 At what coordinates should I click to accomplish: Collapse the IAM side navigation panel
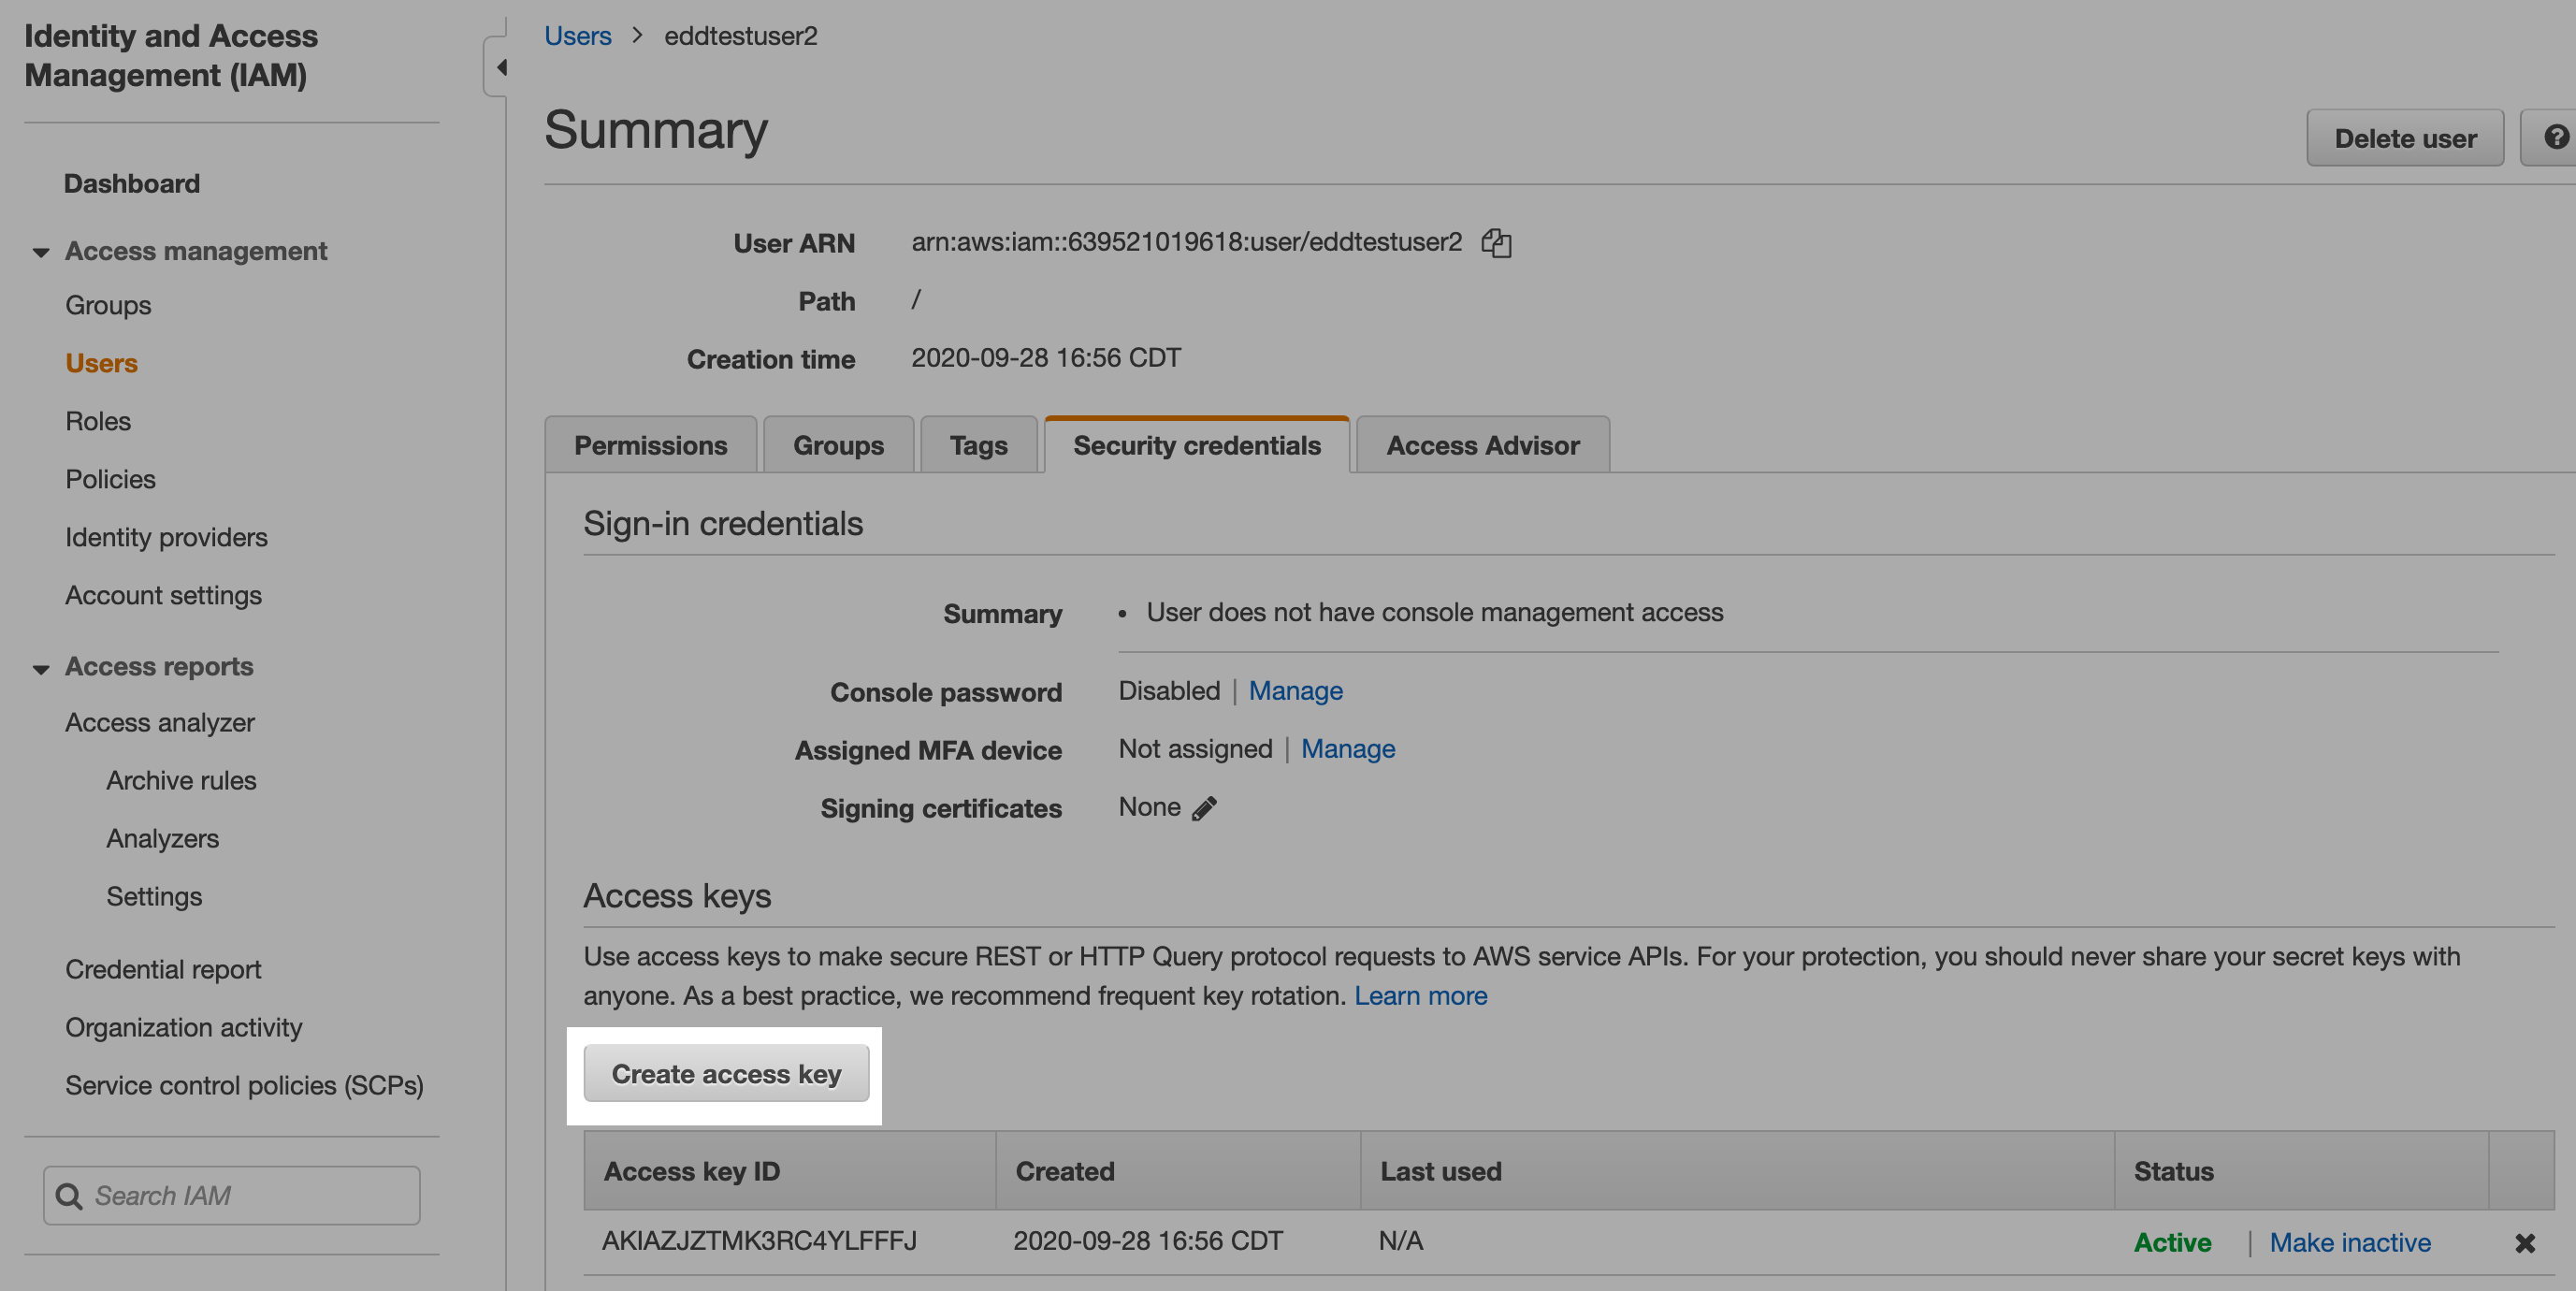(501, 67)
